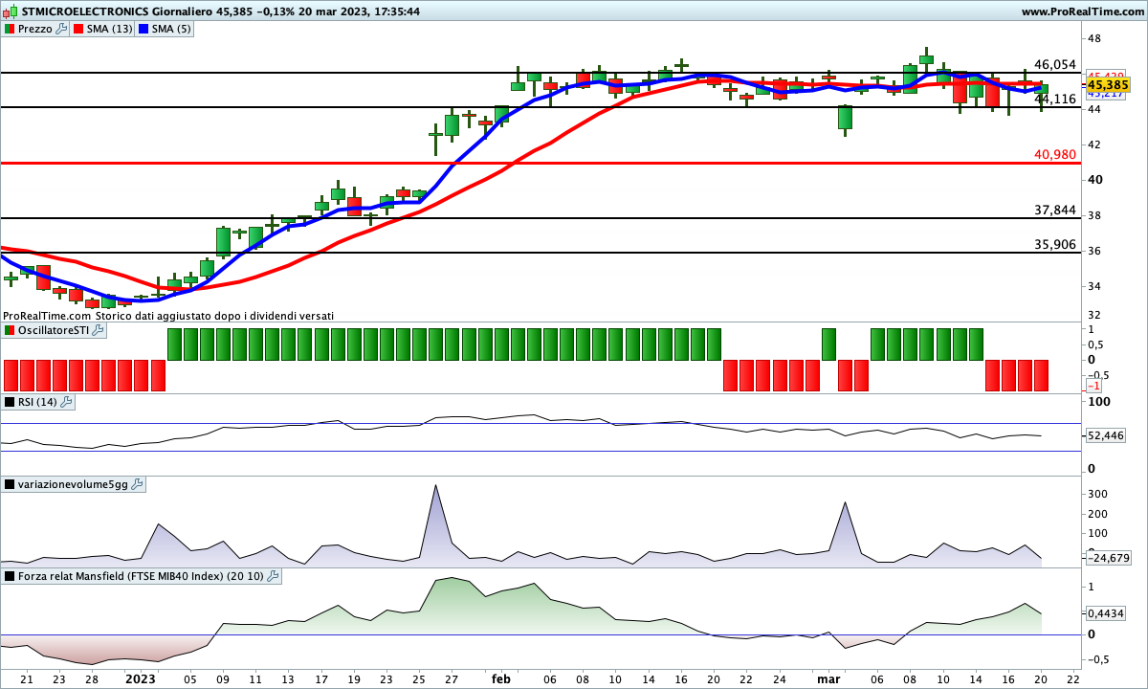Click the blue SMA (5) color swatch
Viewport: 1148px width, 689px height.
[143, 29]
